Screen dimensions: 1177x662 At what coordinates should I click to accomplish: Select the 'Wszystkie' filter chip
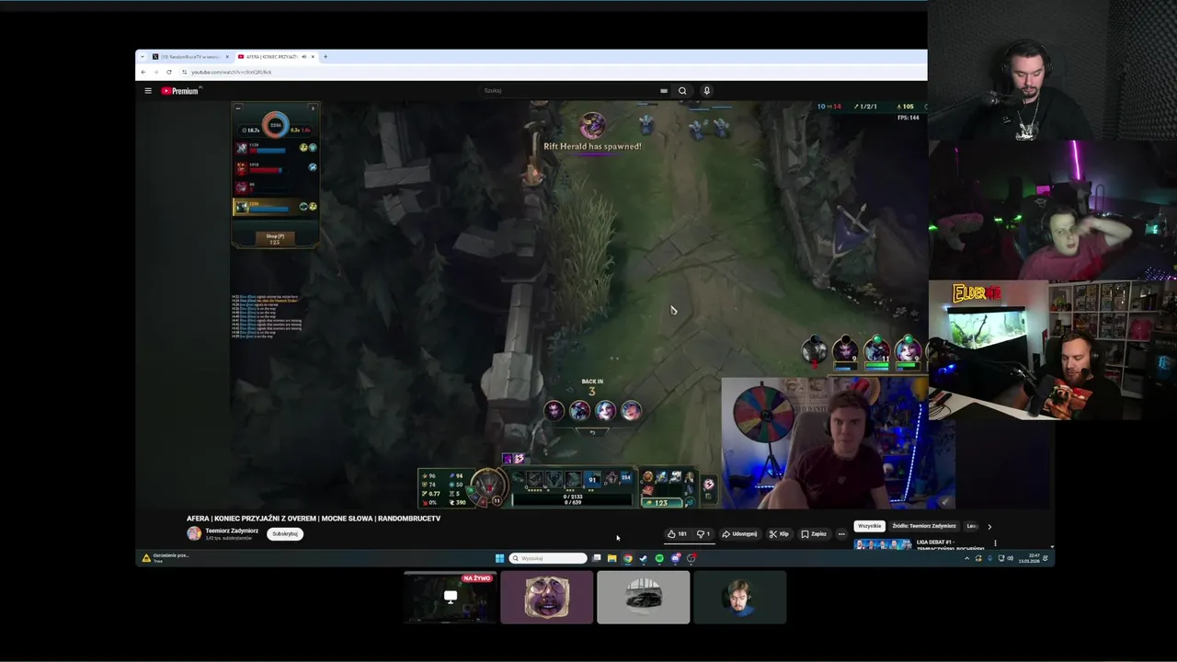click(x=869, y=526)
